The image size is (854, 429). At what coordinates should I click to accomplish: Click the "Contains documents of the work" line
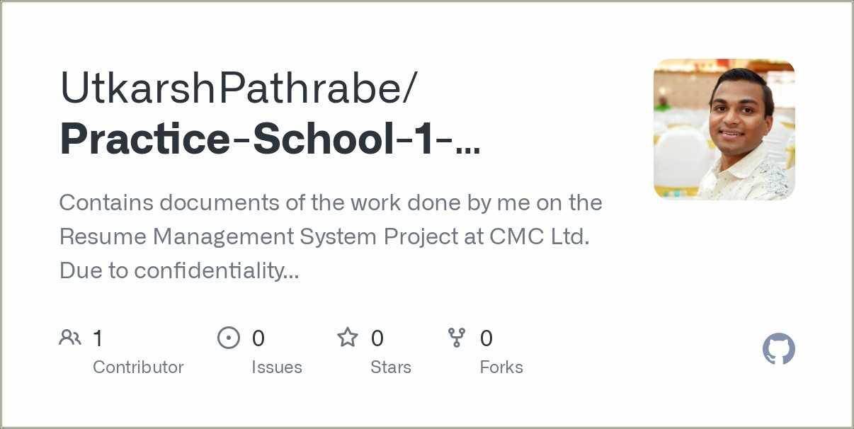[331, 203]
